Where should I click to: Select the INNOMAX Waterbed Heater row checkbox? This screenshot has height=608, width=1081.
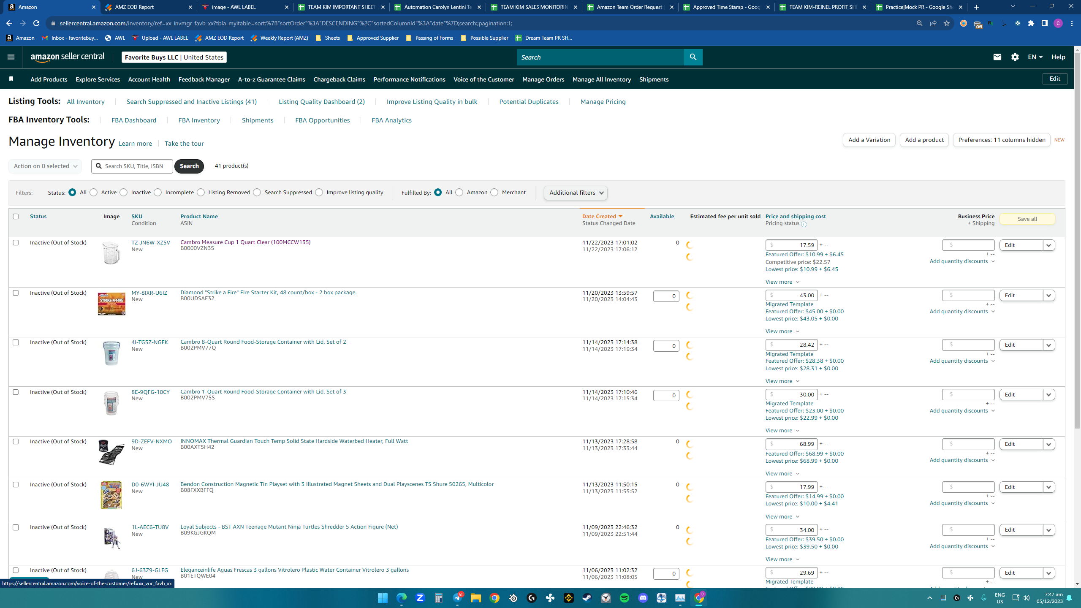coord(16,441)
